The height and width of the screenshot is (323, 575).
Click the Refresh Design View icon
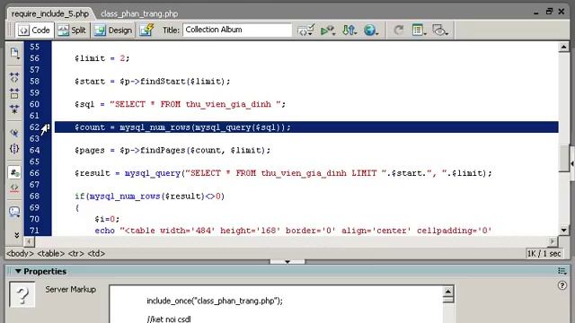[398, 30]
